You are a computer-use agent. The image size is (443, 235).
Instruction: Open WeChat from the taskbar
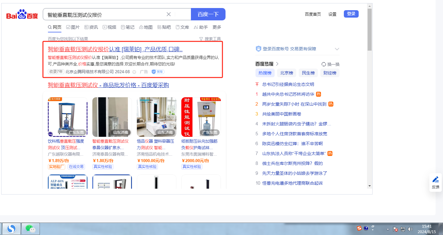tap(30, 229)
